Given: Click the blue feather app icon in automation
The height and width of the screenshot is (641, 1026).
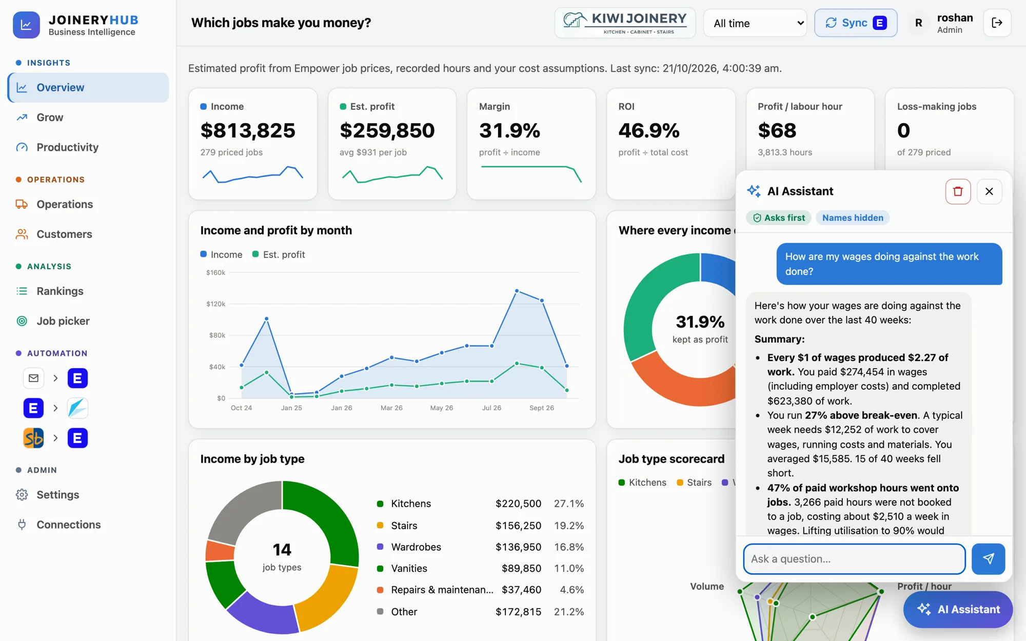Looking at the screenshot, I should (x=77, y=408).
